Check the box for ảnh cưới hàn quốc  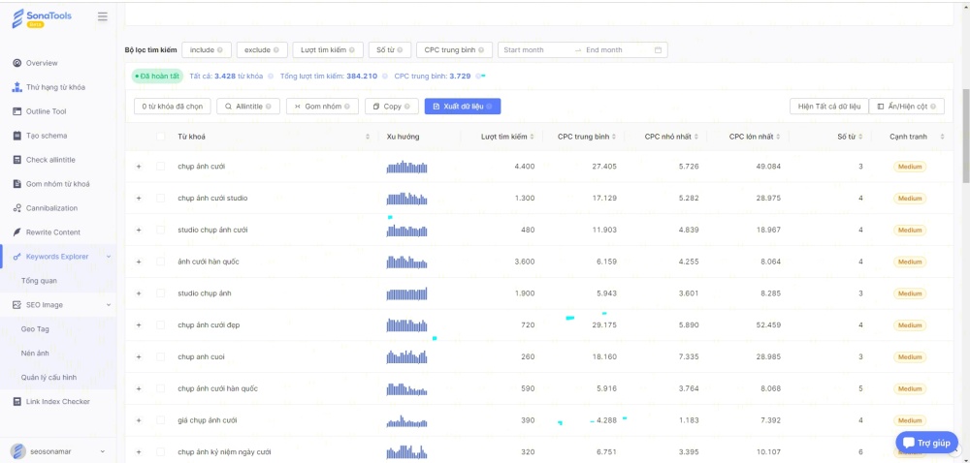pyautogui.click(x=161, y=262)
